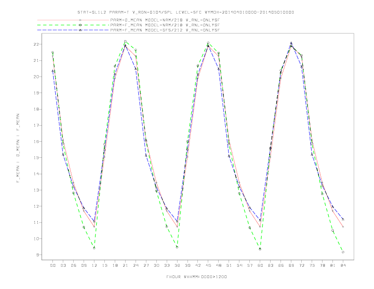The width and height of the screenshot is (374, 289).
Task: Click blue GFS triangle data point at hour 84
Action: click(343, 219)
